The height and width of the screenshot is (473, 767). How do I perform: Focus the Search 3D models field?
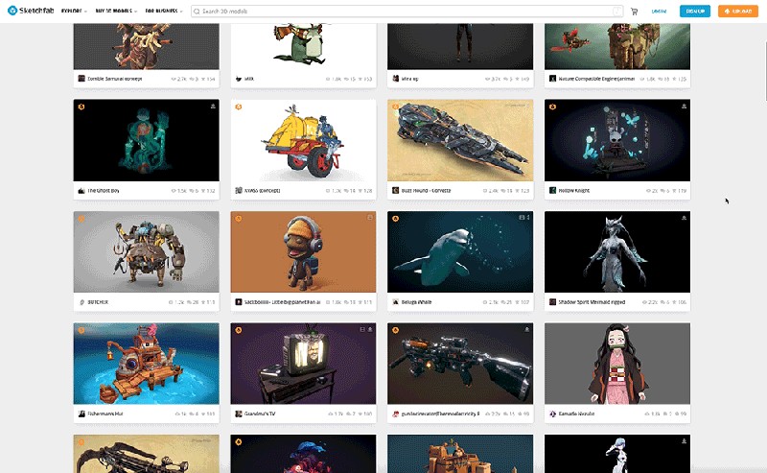[407, 11]
